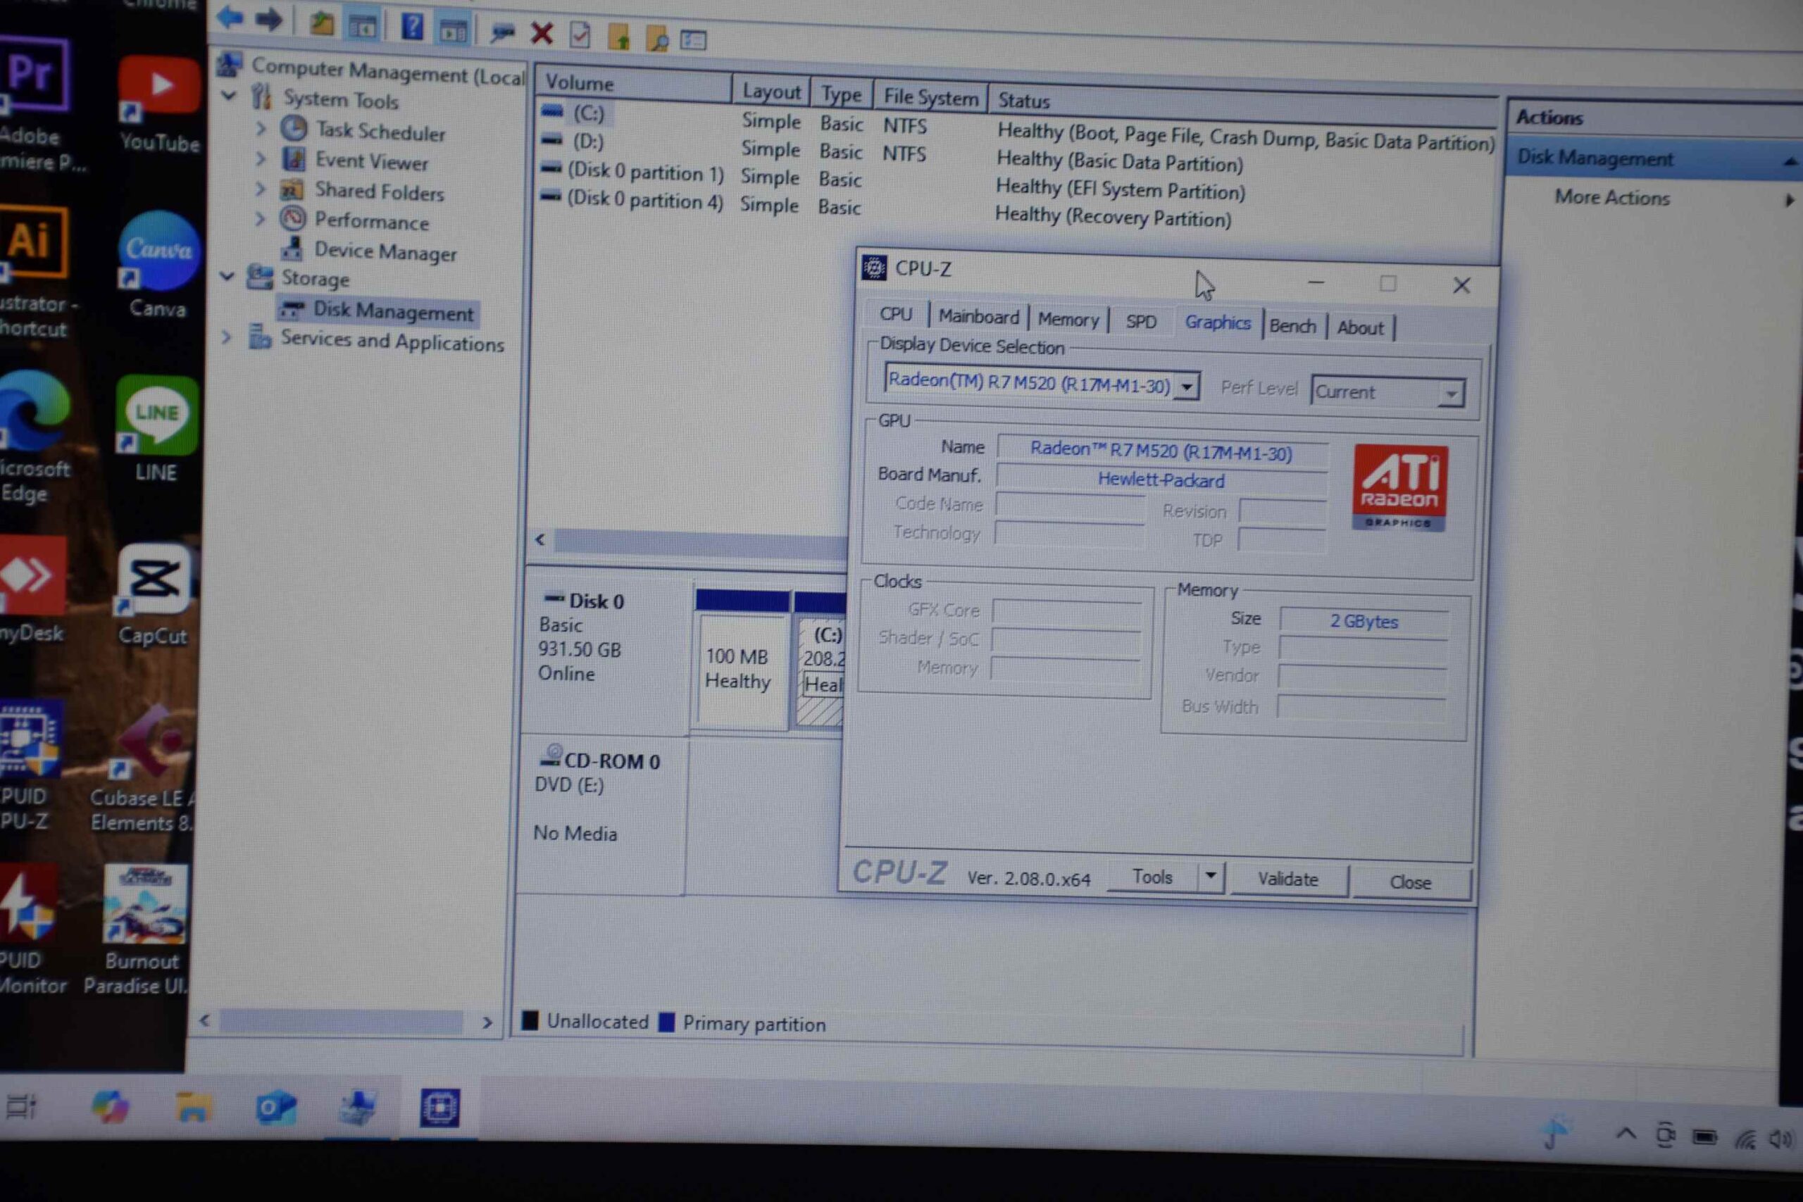Click the (C:) partition block on Disk 0
Image resolution: width=1803 pixels, height=1202 pixels.
[821, 661]
